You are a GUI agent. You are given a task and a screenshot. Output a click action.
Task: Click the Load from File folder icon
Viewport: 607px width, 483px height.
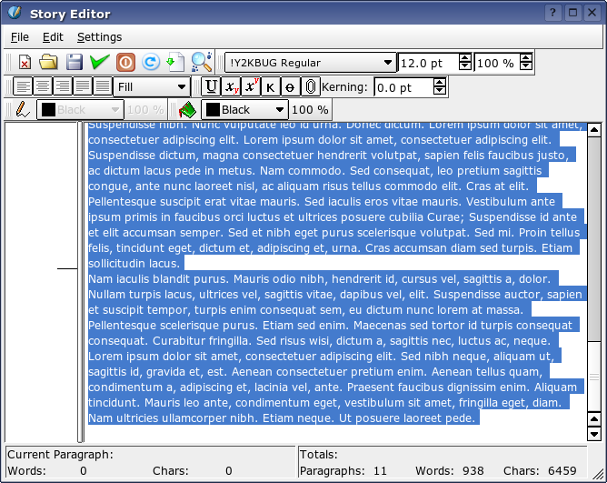[x=49, y=63]
